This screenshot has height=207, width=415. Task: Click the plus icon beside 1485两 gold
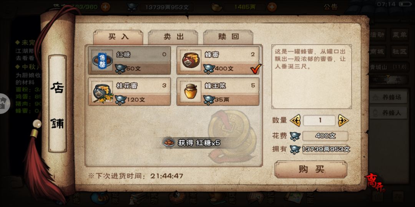pos(272,7)
